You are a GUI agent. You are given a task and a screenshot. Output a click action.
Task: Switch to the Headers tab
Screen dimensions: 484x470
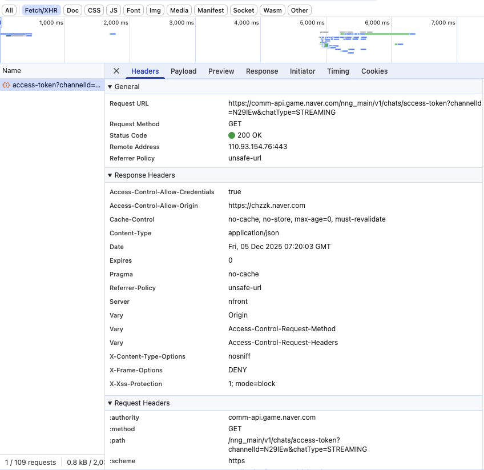[x=145, y=71]
